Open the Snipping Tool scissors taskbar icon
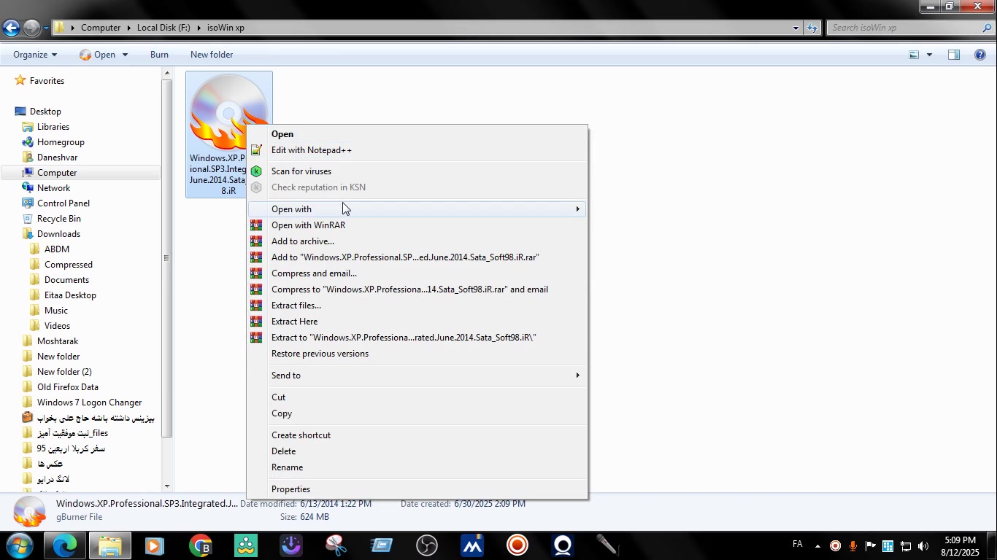 coord(336,545)
